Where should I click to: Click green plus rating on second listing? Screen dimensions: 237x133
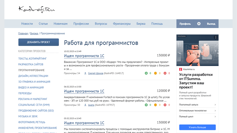(x=146, y=105)
